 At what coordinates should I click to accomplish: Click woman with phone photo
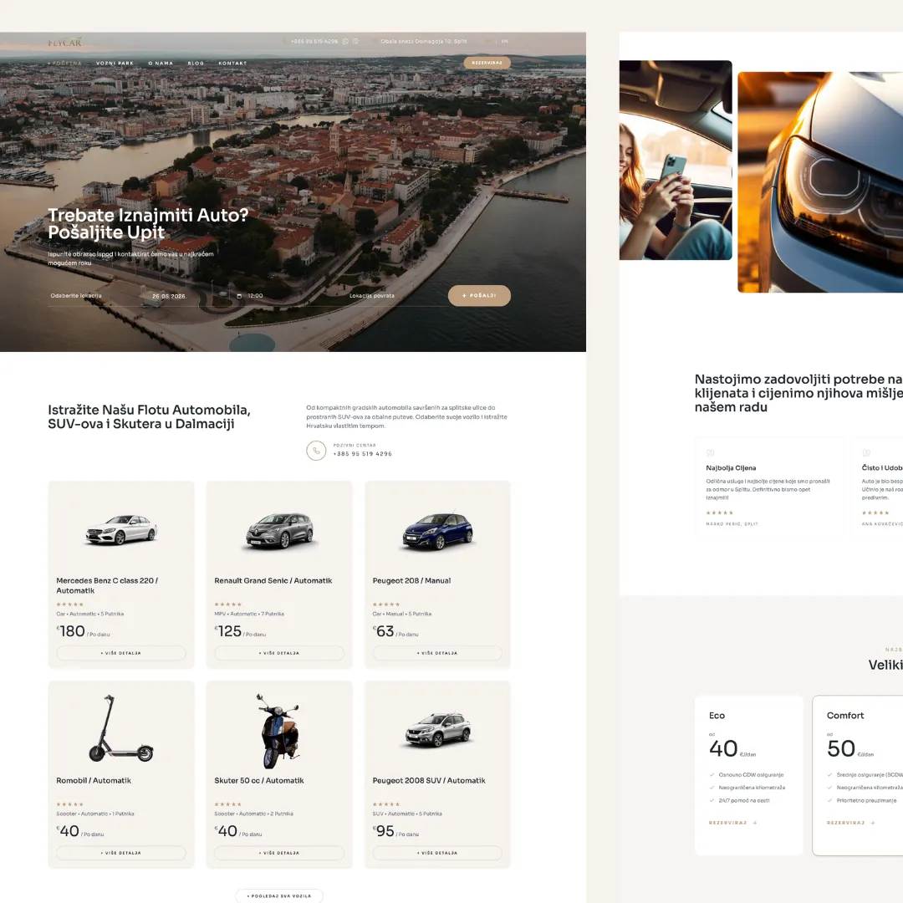[x=676, y=160]
